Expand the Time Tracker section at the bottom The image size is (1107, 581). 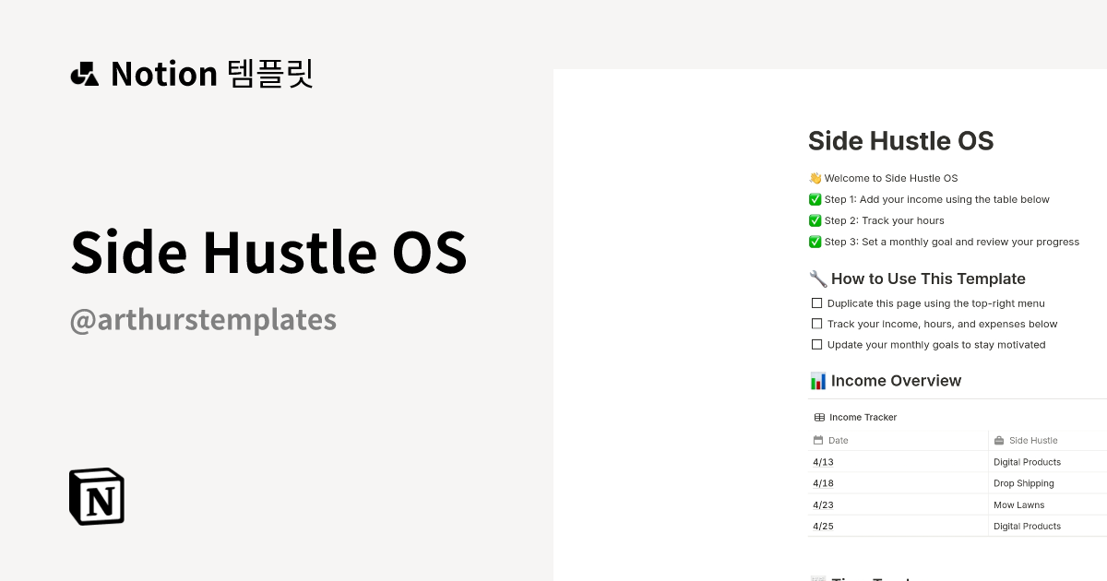tap(867, 576)
